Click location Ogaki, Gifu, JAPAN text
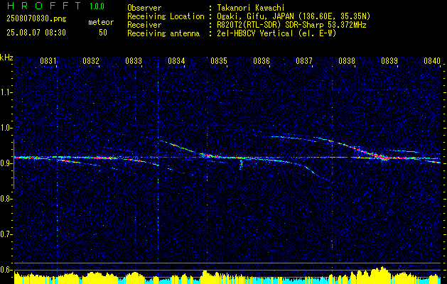Viewport: 447px width, 284px height. [293, 16]
